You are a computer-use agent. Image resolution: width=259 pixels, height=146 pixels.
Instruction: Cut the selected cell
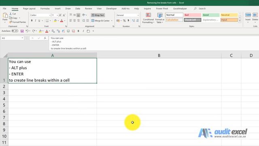coord(13,14)
